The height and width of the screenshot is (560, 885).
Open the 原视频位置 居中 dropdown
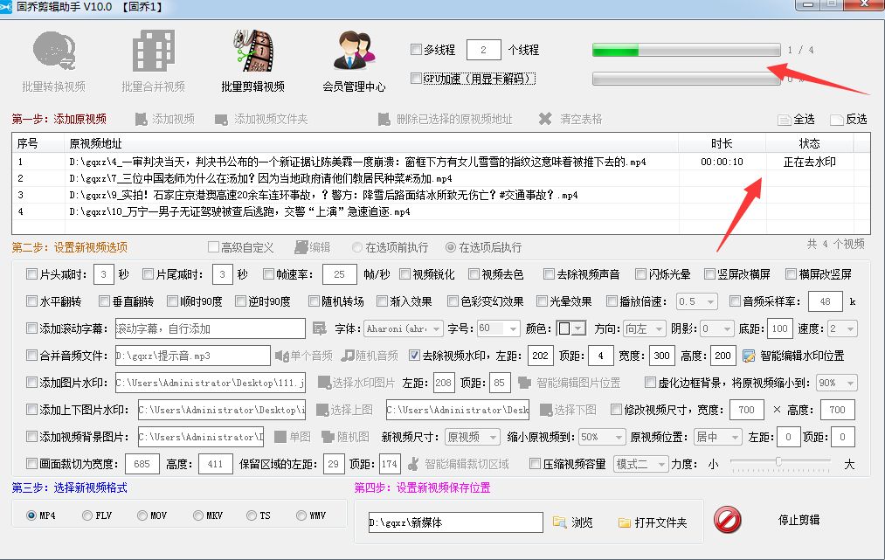pyautogui.click(x=716, y=437)
